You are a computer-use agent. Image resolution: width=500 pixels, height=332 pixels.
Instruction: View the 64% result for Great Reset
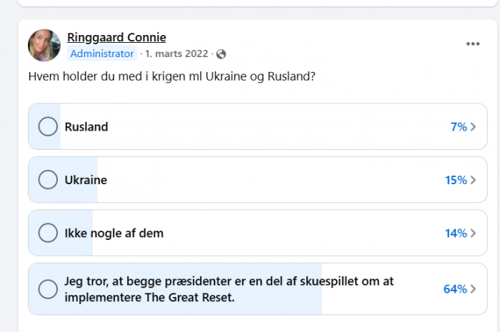[455, 289]
